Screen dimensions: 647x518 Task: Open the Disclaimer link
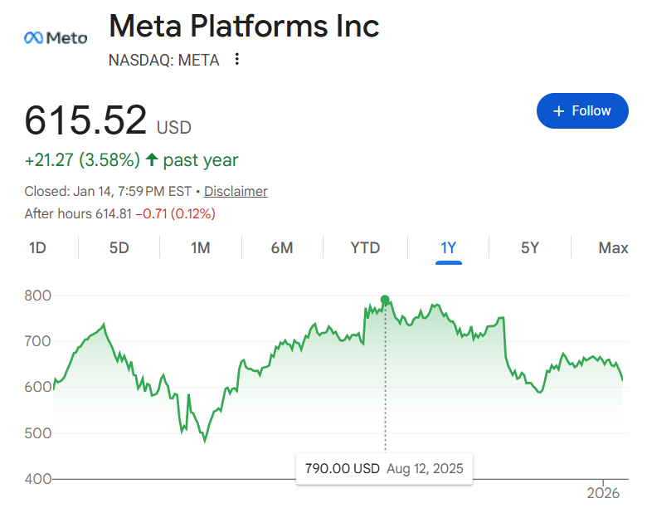[236, 191]
